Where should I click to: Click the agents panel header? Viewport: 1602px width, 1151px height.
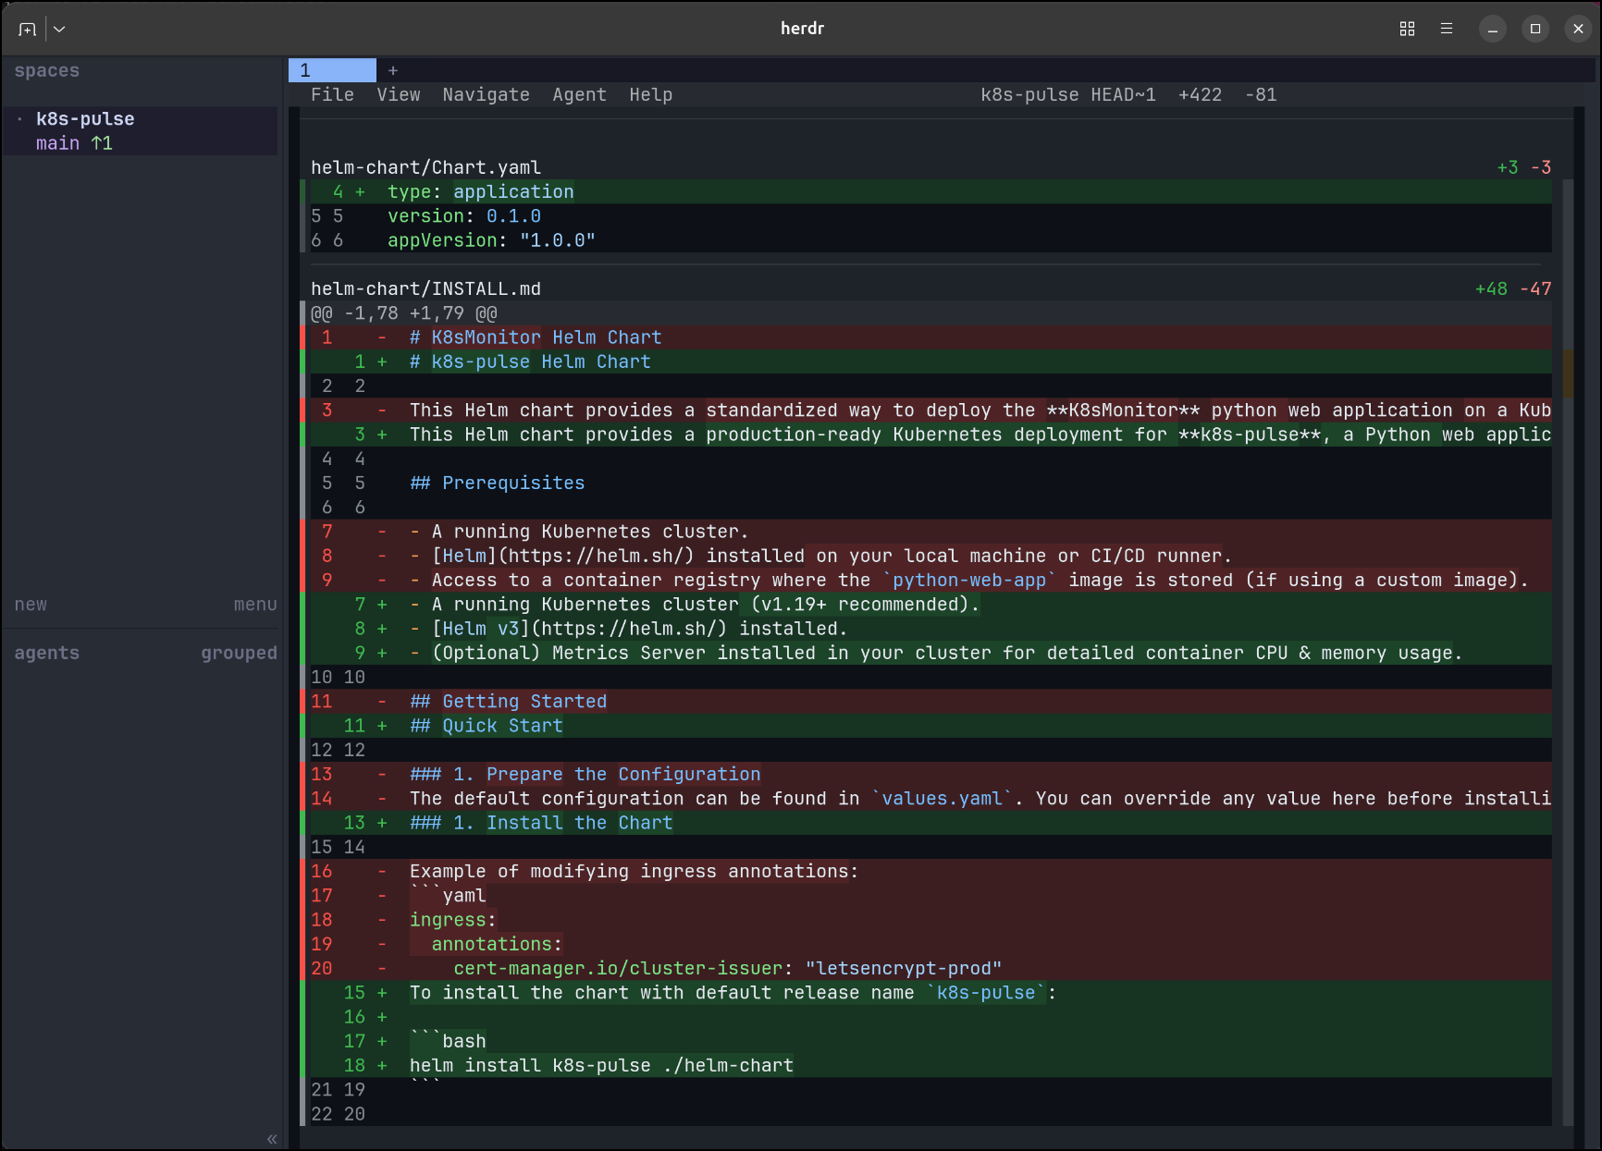[x=46, y=653]
